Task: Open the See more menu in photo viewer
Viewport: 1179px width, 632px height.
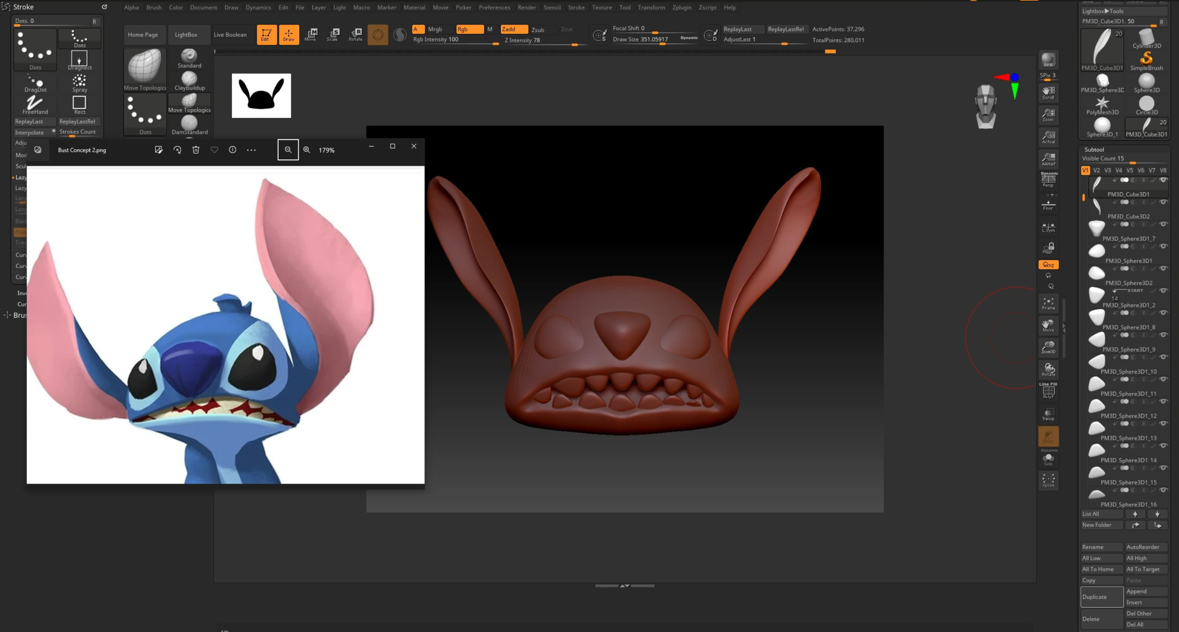Action: pos(251,150)
